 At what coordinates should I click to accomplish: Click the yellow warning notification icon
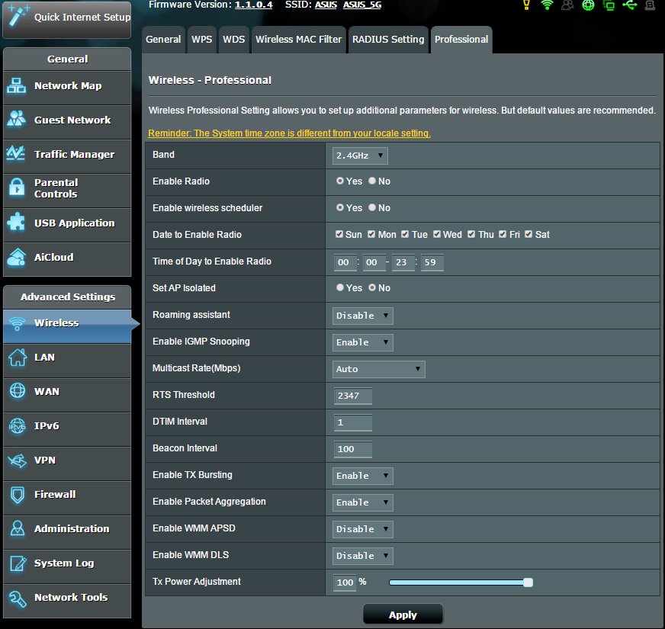click(526, 5)
